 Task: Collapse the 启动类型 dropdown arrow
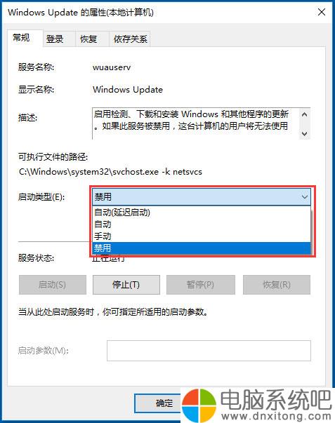point(305,197)
